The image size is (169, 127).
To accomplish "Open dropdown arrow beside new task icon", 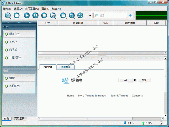I will pyautogui.click(x=11, y=18).
